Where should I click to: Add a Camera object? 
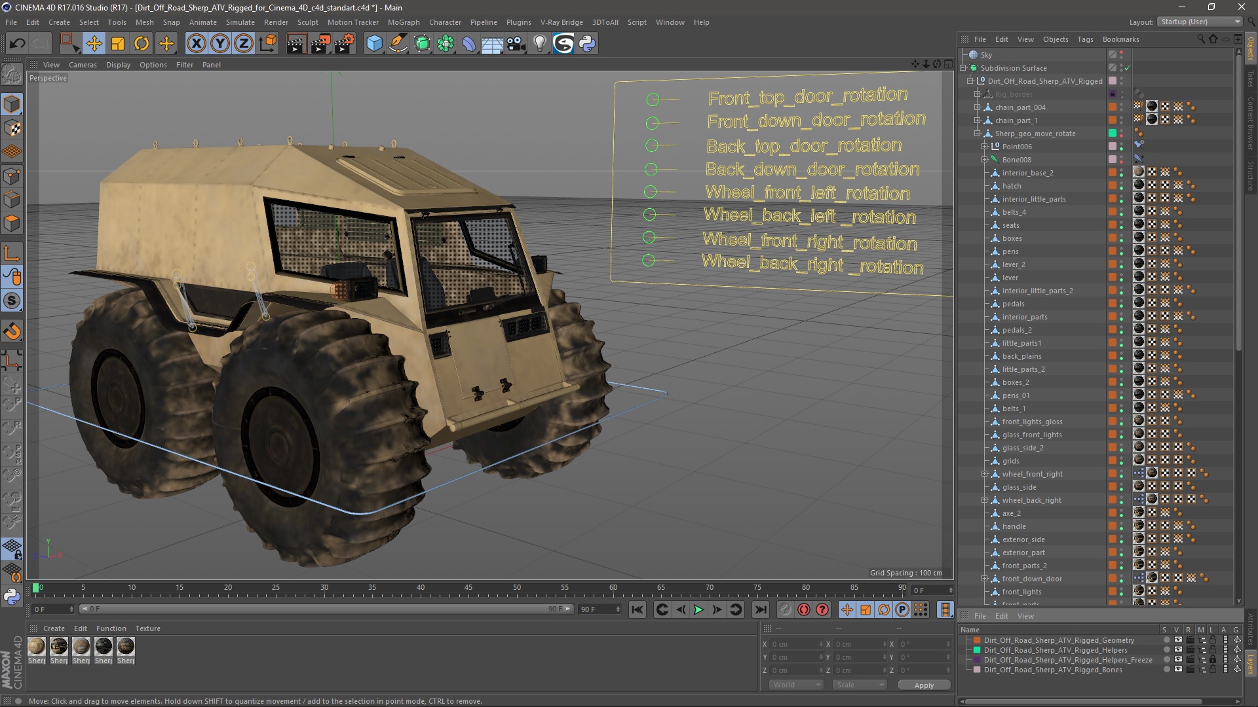click(x=516, y=44)
